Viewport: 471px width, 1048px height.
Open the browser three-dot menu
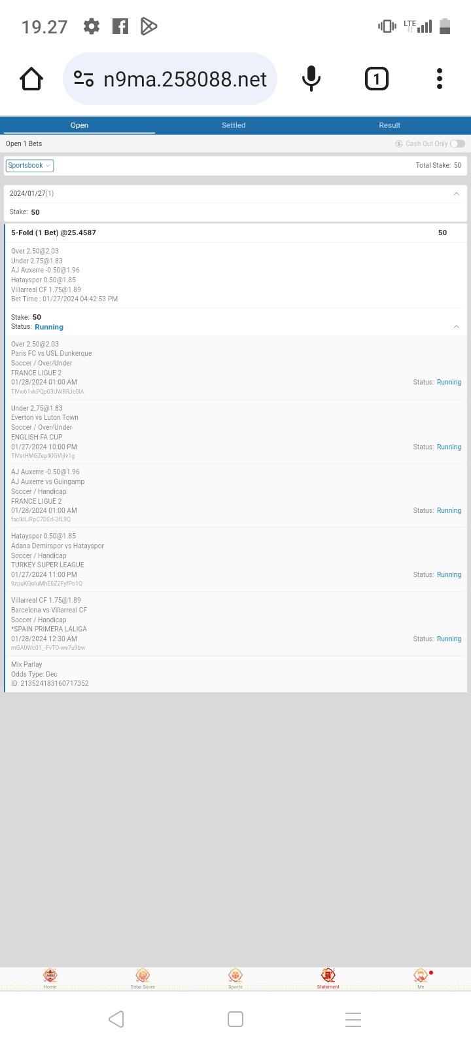coord(440,79)
